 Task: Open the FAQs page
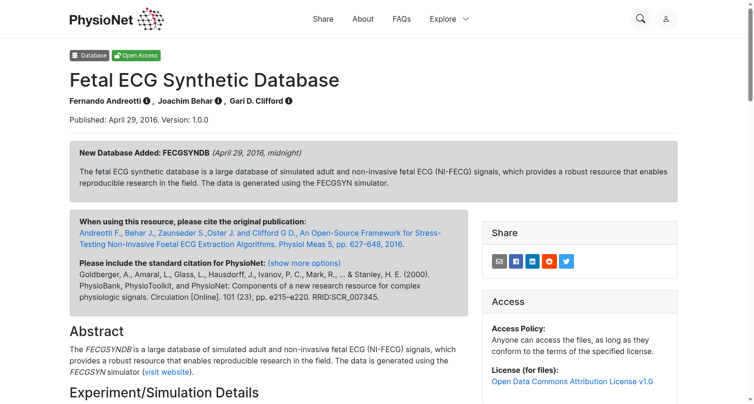402,19
